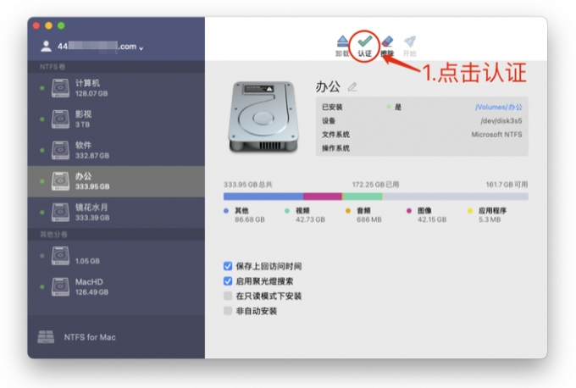
Task: Open the /Volumes/办公 path link
Action: 498,107
